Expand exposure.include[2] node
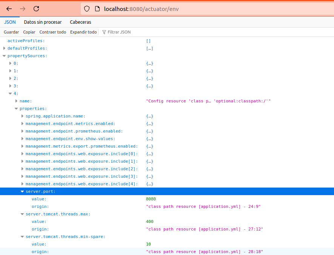This screenshot has height=255, width=334. [22, 169]
